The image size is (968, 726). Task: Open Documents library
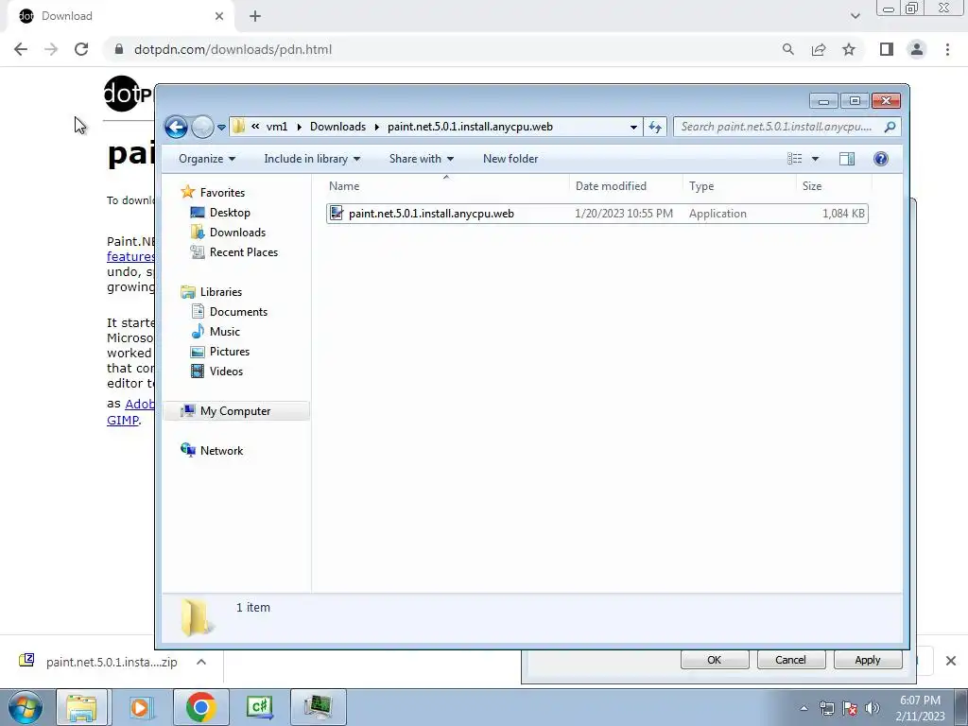pyautogui.click(x=238, y=312)
